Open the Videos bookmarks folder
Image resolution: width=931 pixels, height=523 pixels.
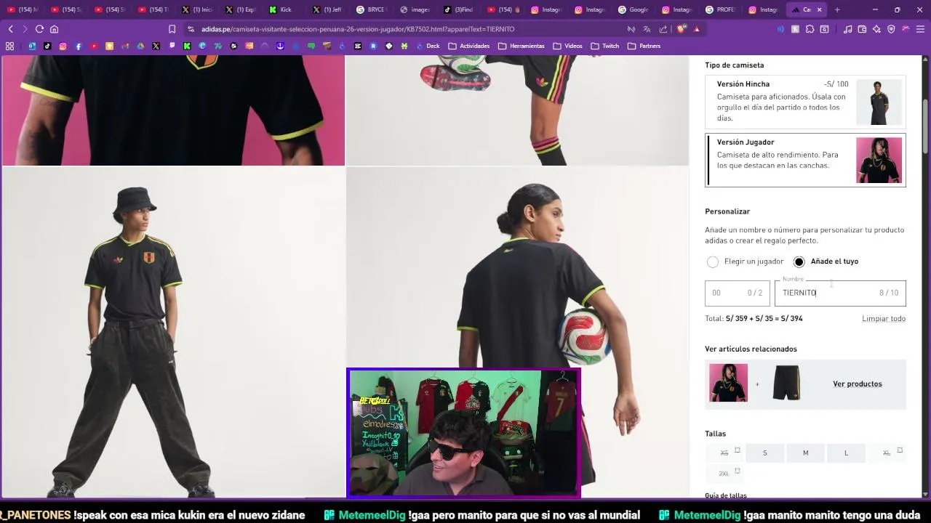(x=567, y=46)
